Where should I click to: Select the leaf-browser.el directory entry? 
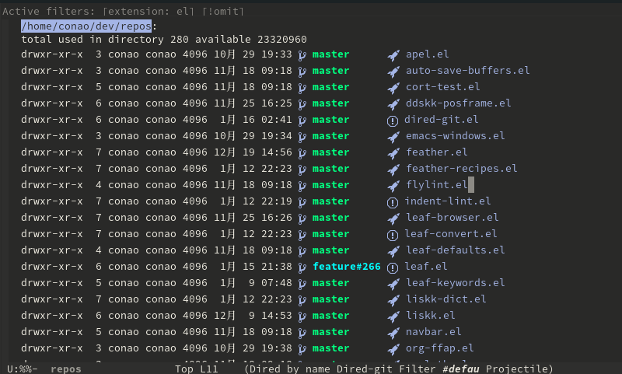click(452, 218)
